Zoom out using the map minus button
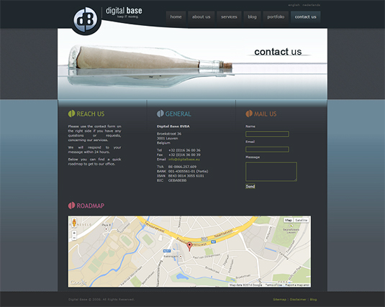The image size is (385, 307). 74,238
